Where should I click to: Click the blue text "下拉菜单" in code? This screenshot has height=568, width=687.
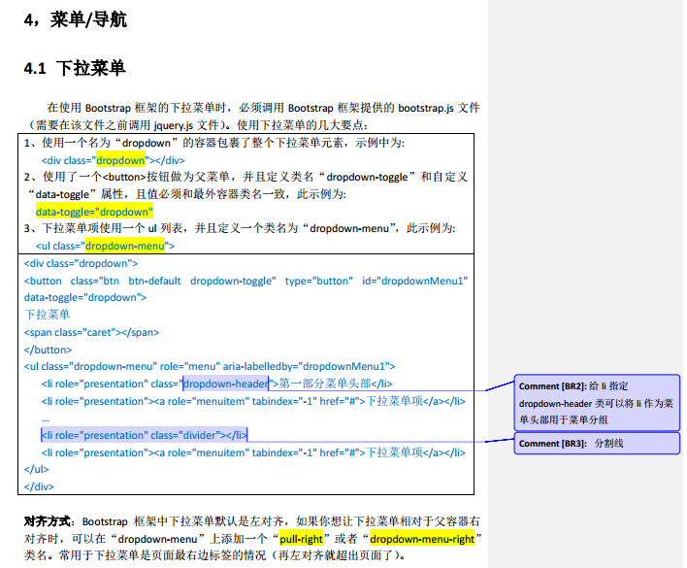pyautogui.click(x=47, y=315)
